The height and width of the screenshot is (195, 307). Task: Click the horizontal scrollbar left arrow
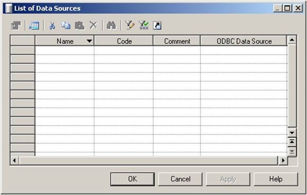[x=15, y=161]
